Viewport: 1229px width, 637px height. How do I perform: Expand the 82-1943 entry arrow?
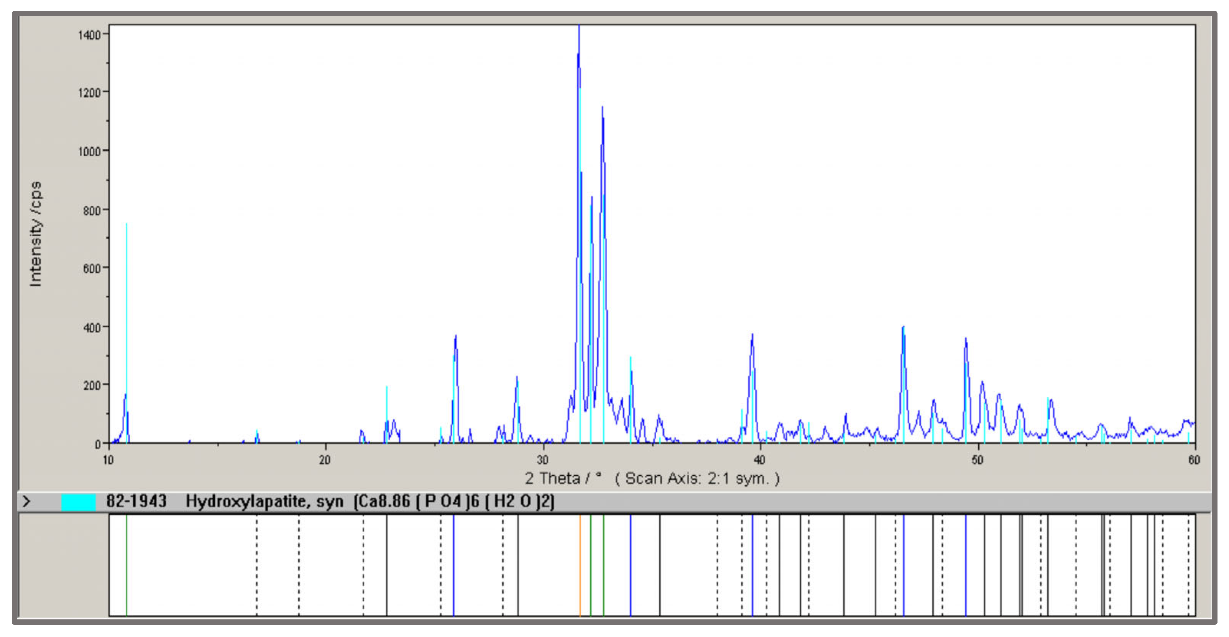27,501
